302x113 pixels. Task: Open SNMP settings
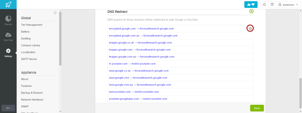pos(25,107)
